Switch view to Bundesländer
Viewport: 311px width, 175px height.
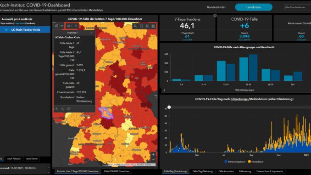[216, 7]
